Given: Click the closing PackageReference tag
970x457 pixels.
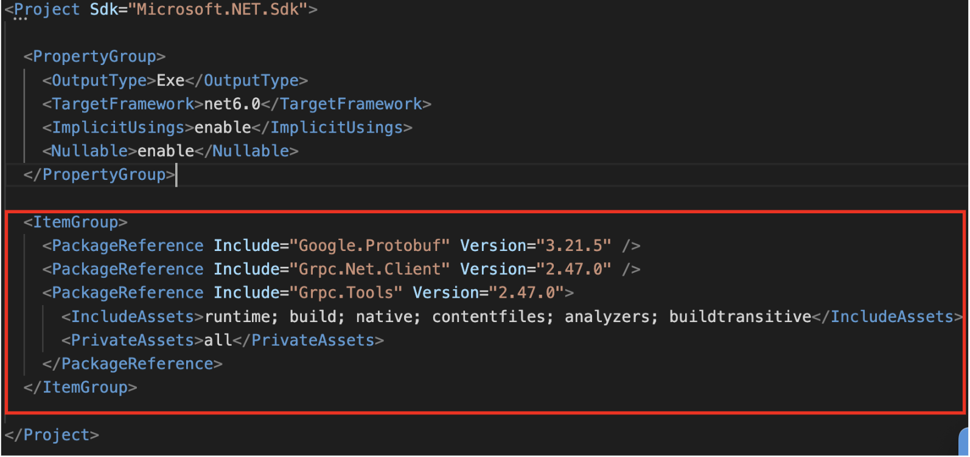Looking at the screenshot, I should pos(132,364).
